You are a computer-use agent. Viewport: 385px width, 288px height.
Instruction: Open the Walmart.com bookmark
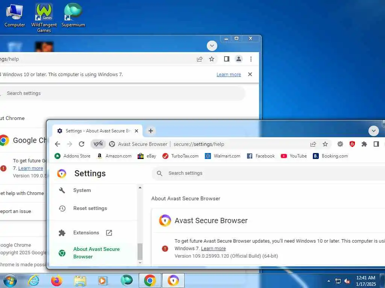(x=223, y=156)
